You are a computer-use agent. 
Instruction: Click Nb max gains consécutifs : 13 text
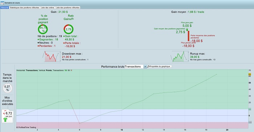click(x=202, y=59)
